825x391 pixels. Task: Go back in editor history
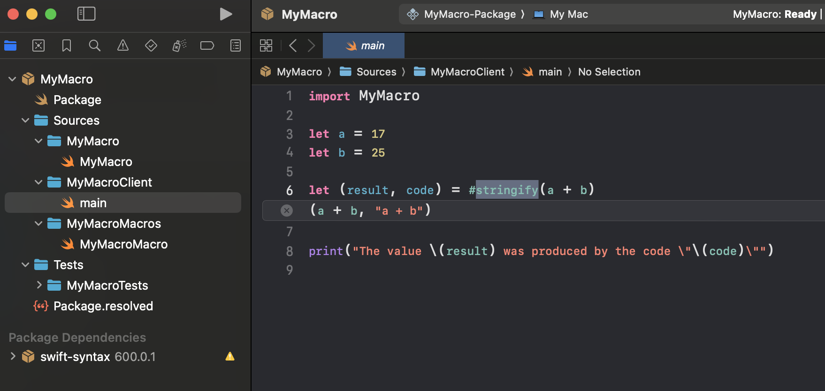point(293,45)
